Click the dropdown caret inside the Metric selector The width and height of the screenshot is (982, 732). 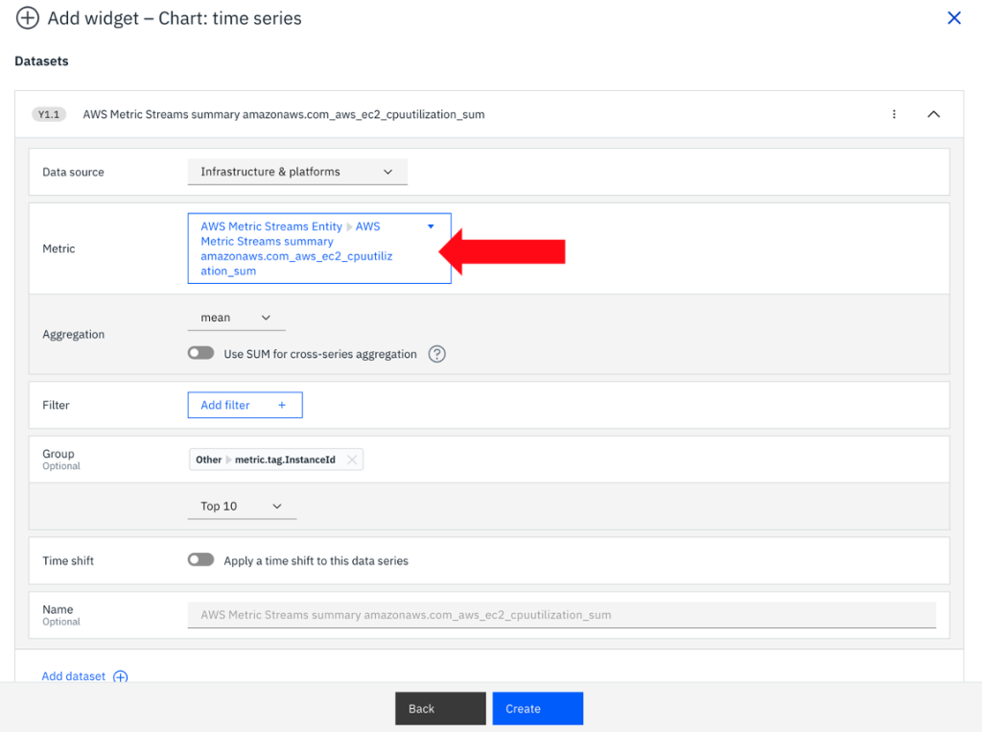point(431,225)
